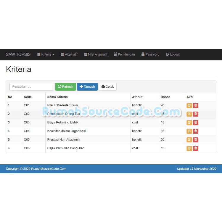Open the Password menu item
Screen dimensions: 222x222
tap(150, 54)
